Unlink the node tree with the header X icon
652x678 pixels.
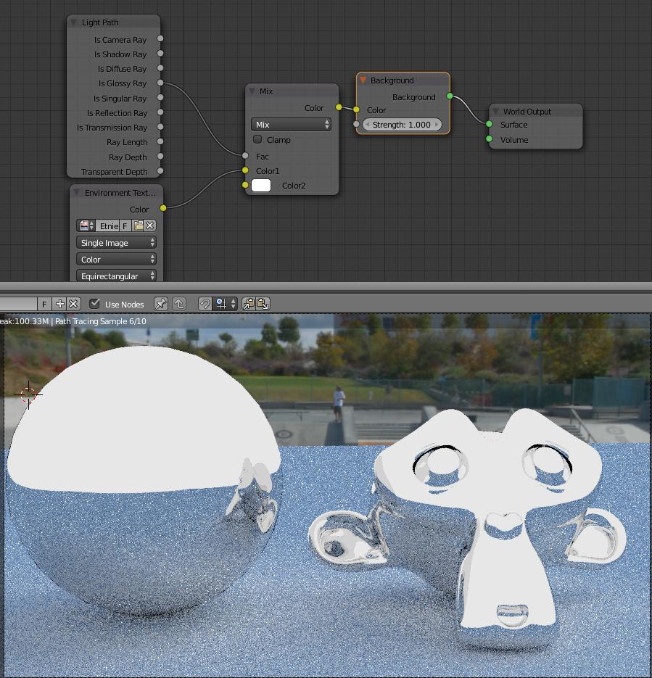73,304
